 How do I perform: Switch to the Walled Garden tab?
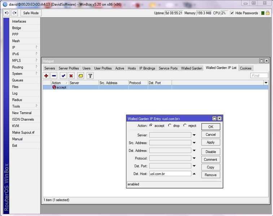191,68
